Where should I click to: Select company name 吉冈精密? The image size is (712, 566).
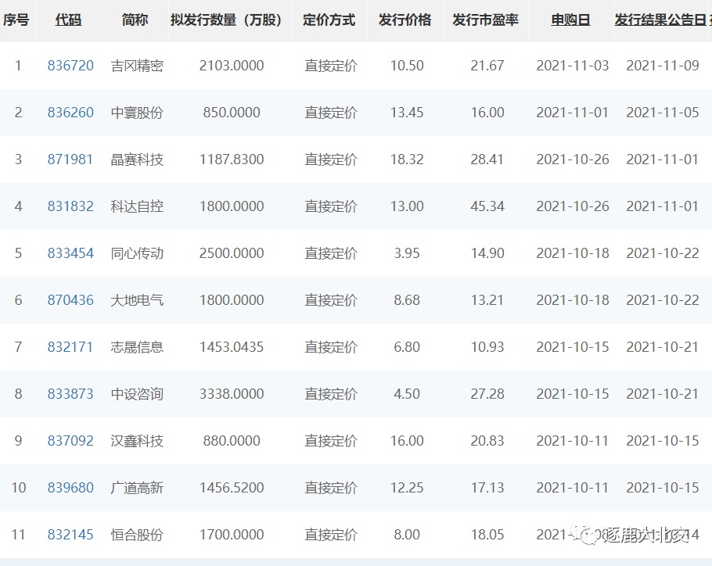(x=137, y=66)
